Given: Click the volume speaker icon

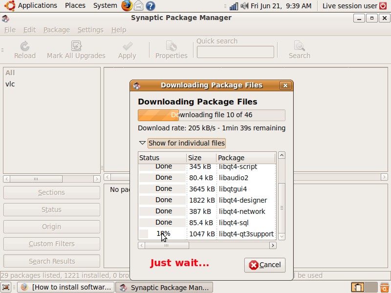Looking at the screenshot, I should (244, 6).
